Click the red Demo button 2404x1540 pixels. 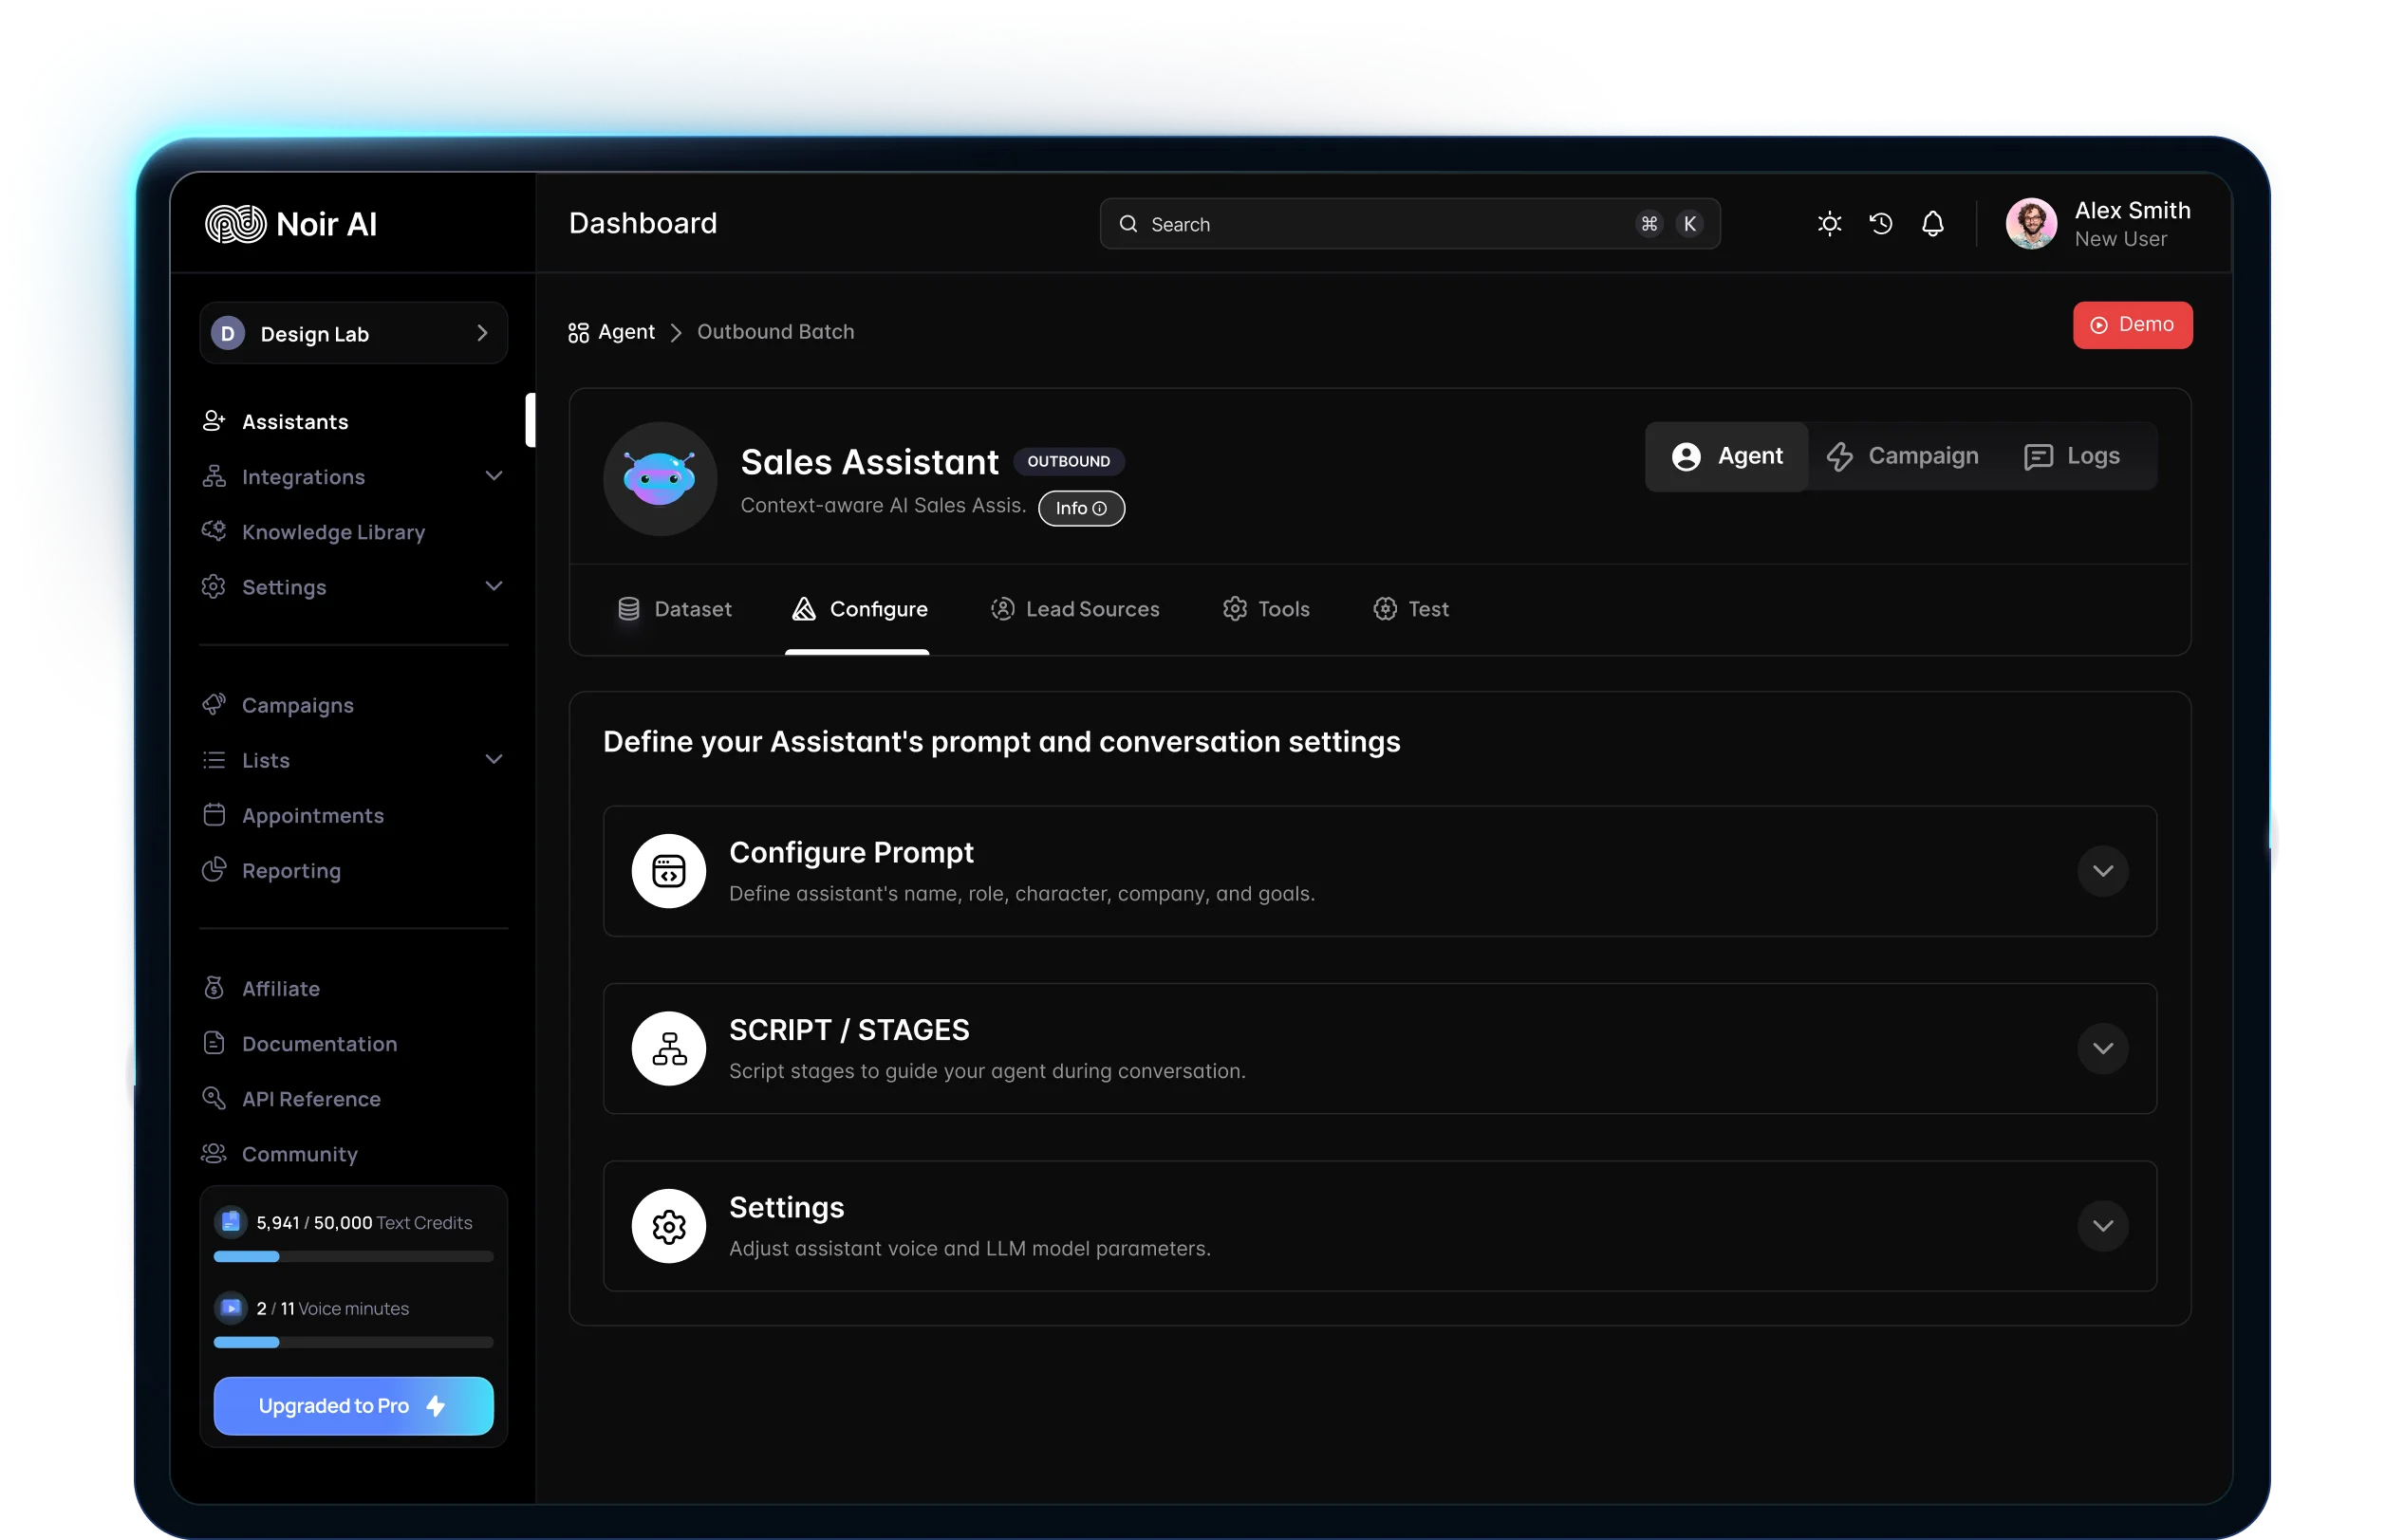tap(2131, 324)
